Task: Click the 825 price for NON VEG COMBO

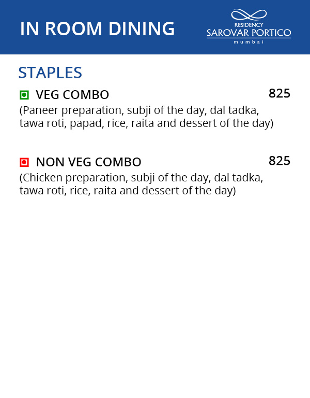Action: pyautogui.click(x=280, y=161)
